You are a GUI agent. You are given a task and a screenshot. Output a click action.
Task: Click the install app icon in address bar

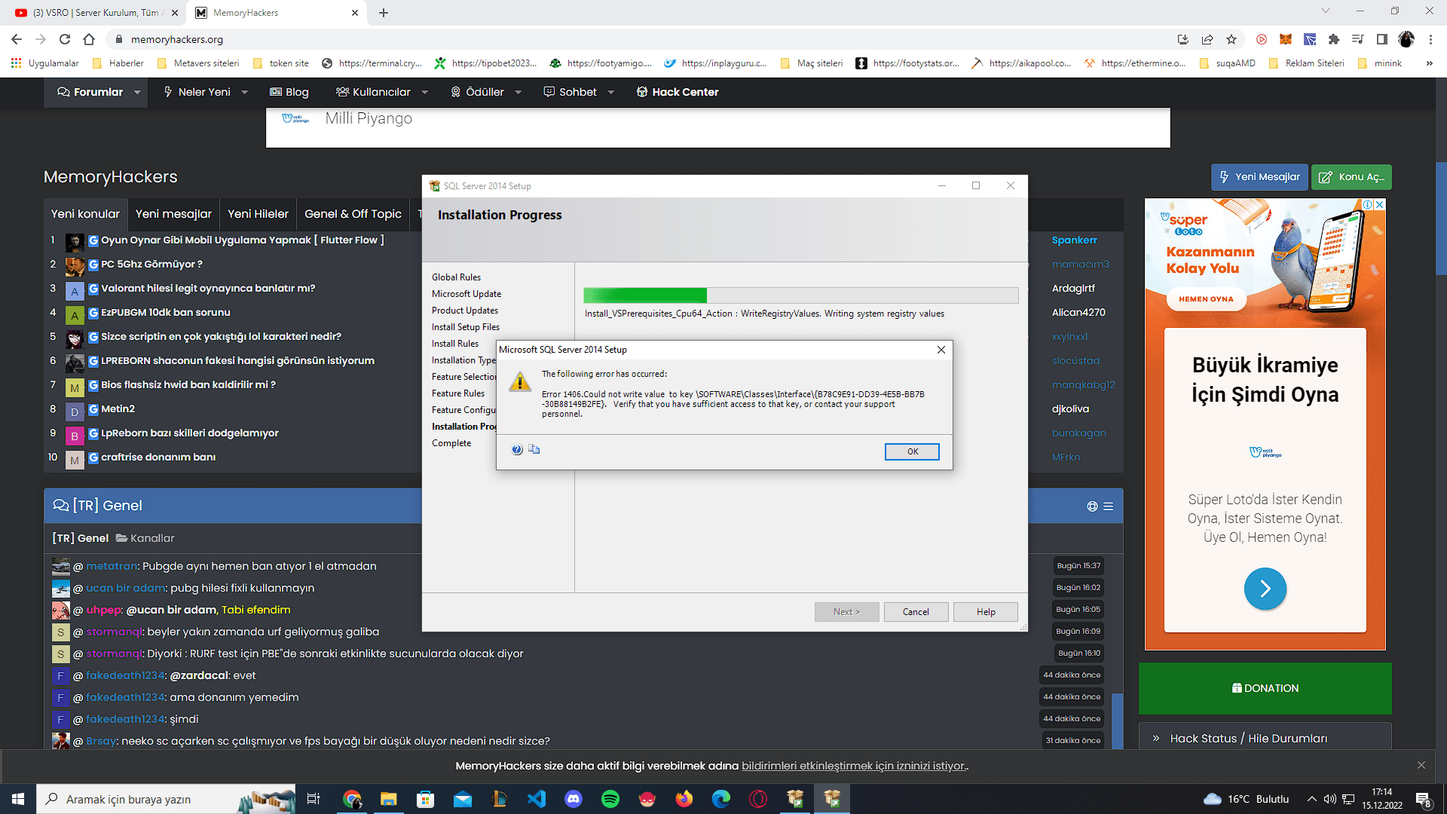(1183, 39)
